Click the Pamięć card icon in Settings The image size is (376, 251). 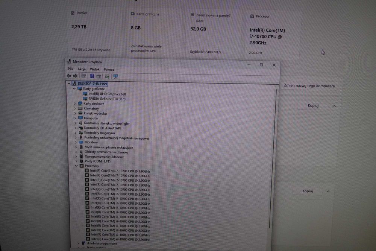[x=73, y=13]
